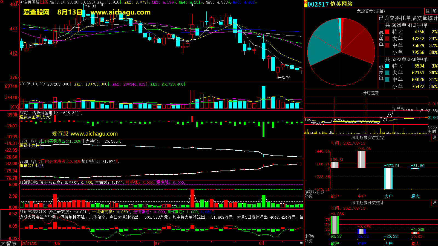Click the red square icon in top-left corner

1,1
